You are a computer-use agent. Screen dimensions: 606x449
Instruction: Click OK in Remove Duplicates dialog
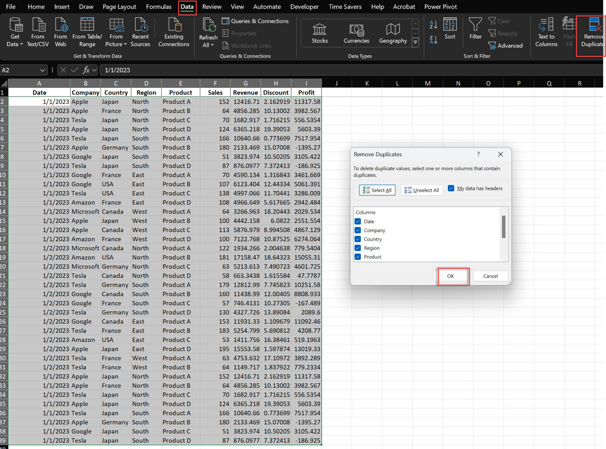[x=451, y=276]
